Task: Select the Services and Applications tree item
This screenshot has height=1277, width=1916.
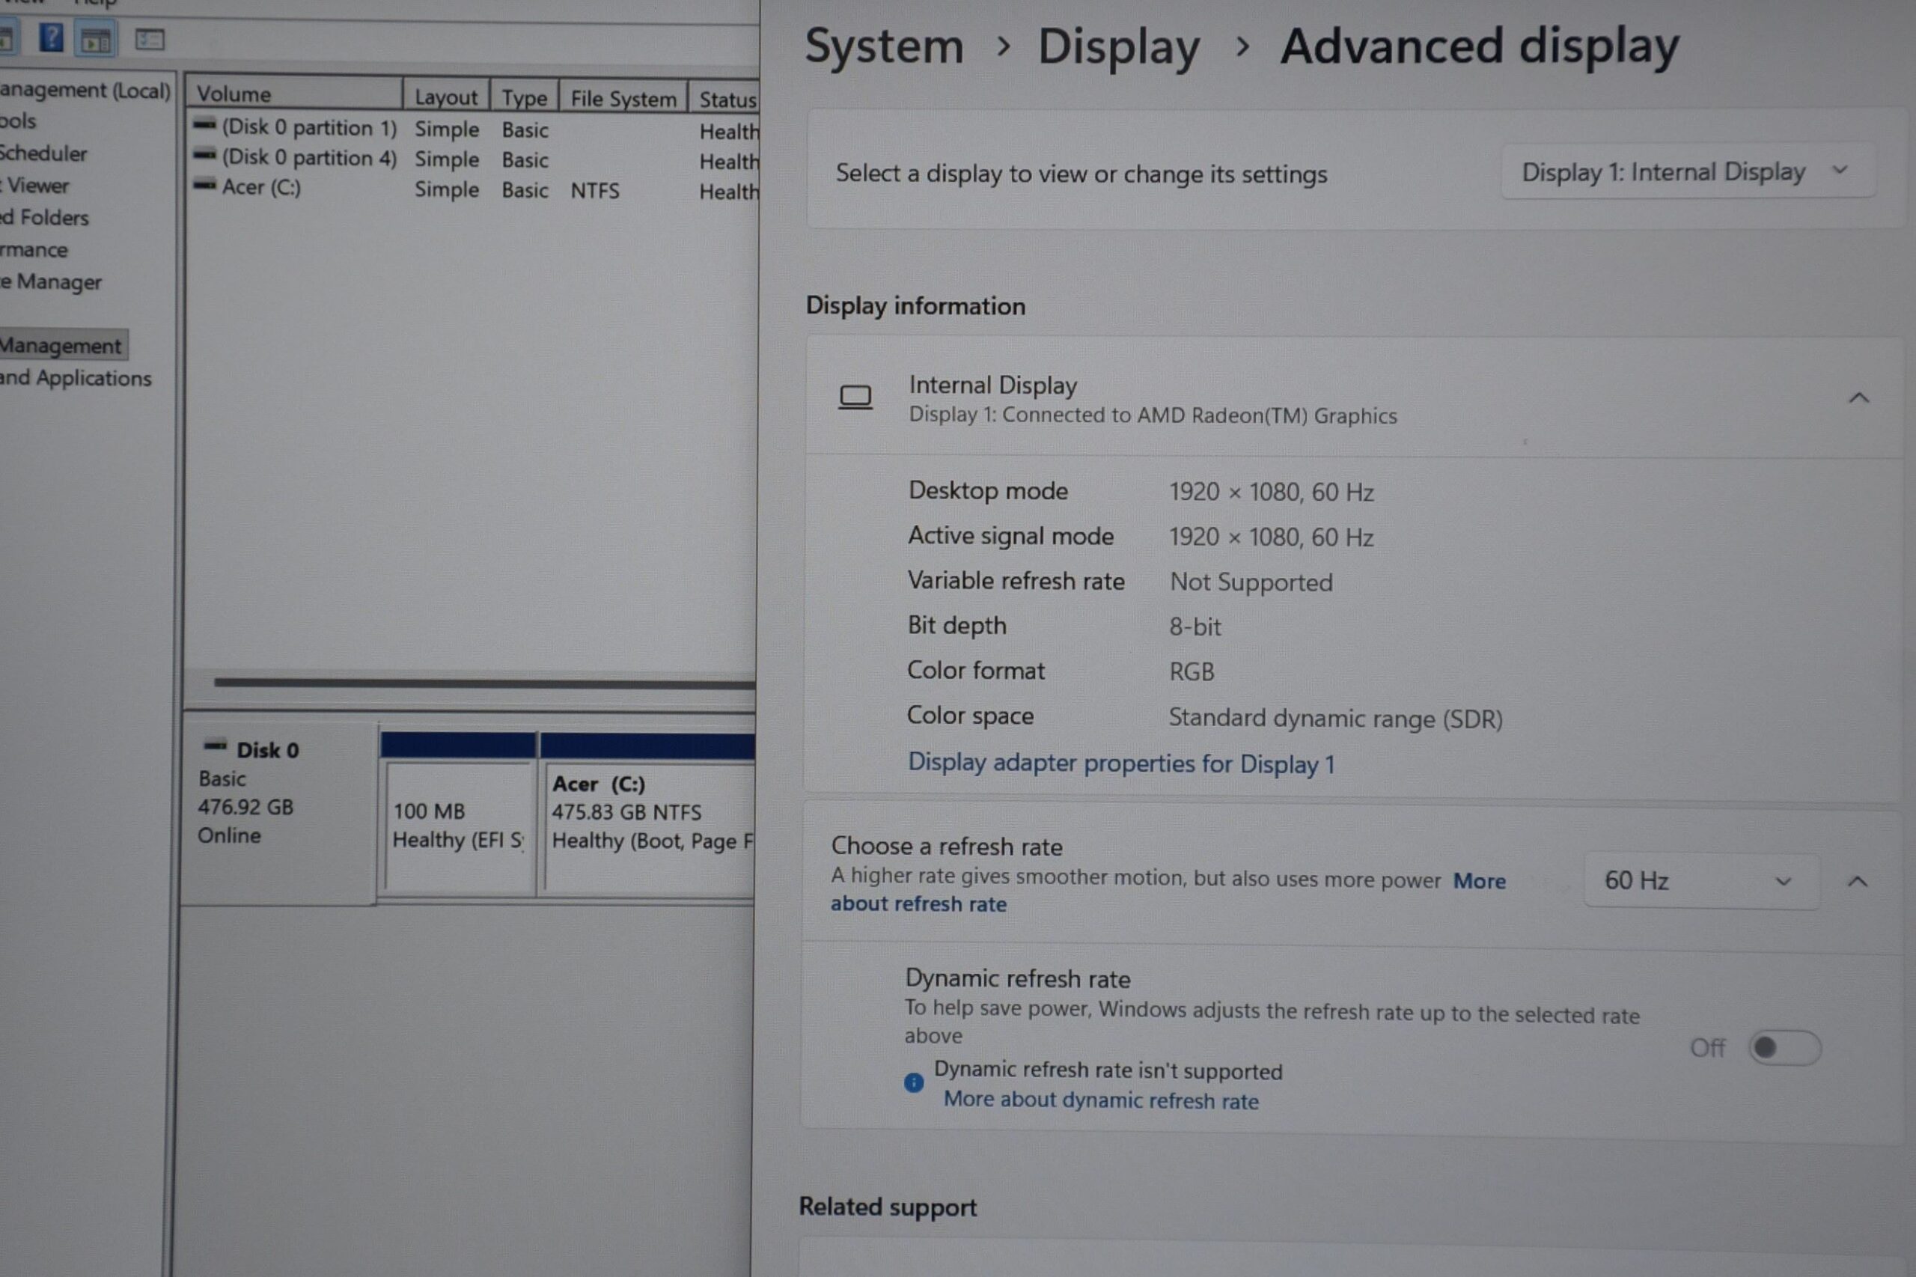Action: point(76,378)
